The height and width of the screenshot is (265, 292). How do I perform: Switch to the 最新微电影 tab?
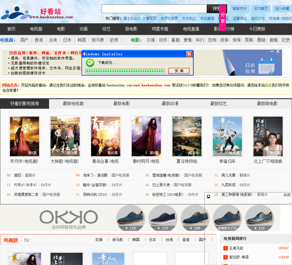click(267, 104)
